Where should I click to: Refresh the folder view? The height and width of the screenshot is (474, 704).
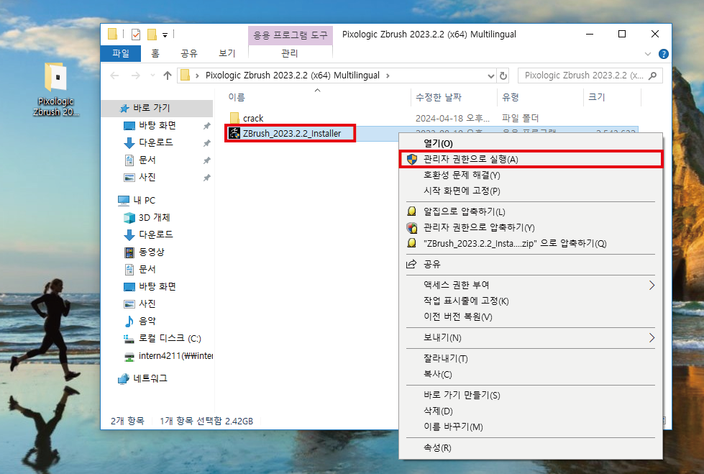pos(503,76)
